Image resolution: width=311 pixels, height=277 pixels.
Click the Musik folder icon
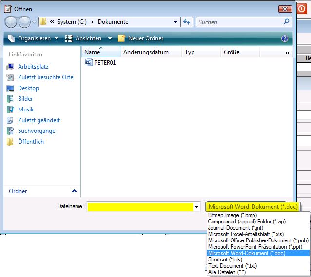click(x=10, y=110)
